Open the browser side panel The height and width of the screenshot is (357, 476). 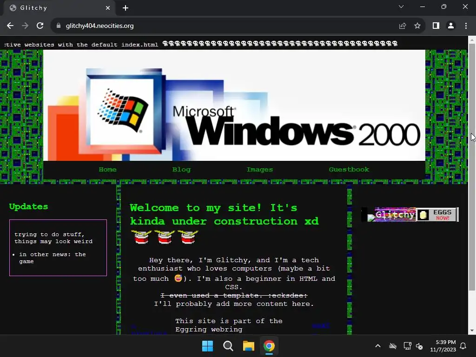pos(436,26)
